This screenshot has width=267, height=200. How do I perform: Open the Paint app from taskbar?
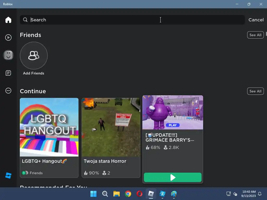174,194
